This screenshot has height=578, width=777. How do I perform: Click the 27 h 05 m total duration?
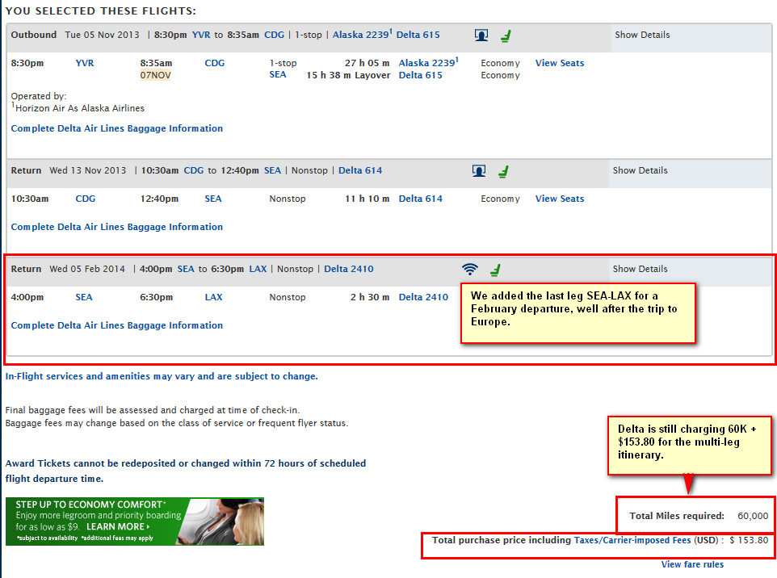(x=367, y=63)
